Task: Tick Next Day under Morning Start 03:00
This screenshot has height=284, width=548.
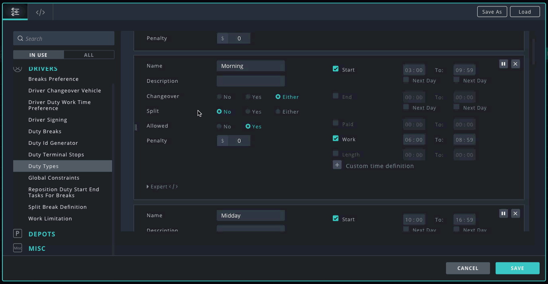Action: coord(406,80)
